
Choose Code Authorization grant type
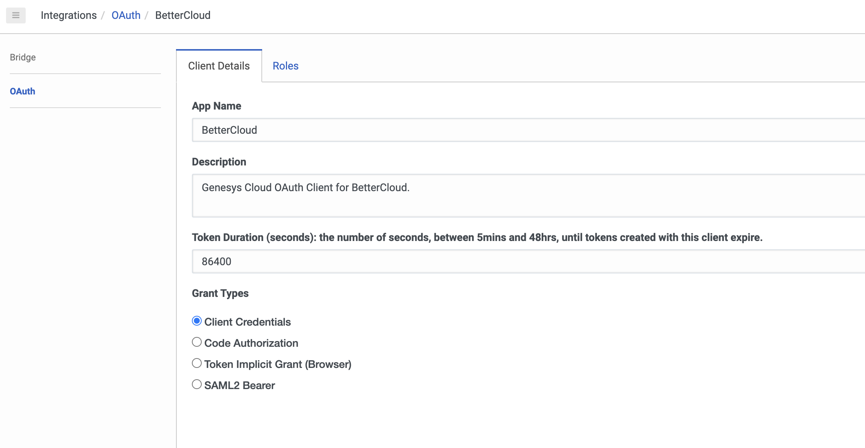pyautogui.click(x=197, y=342)
